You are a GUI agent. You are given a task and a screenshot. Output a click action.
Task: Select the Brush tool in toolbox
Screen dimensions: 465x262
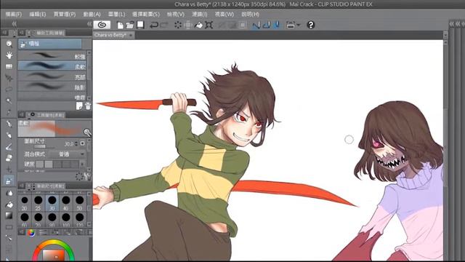(x=9, y=146)
